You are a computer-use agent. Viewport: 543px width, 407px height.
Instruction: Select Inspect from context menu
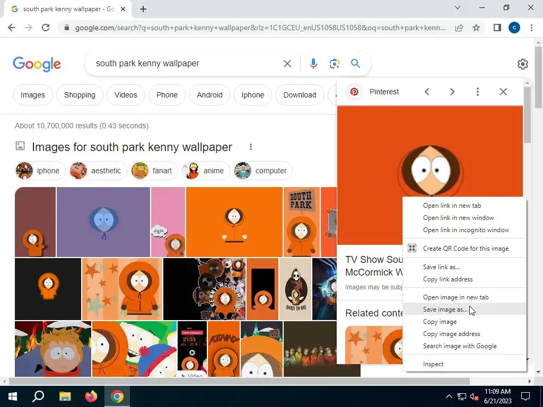pyautogui.click(x=465, y=364)
